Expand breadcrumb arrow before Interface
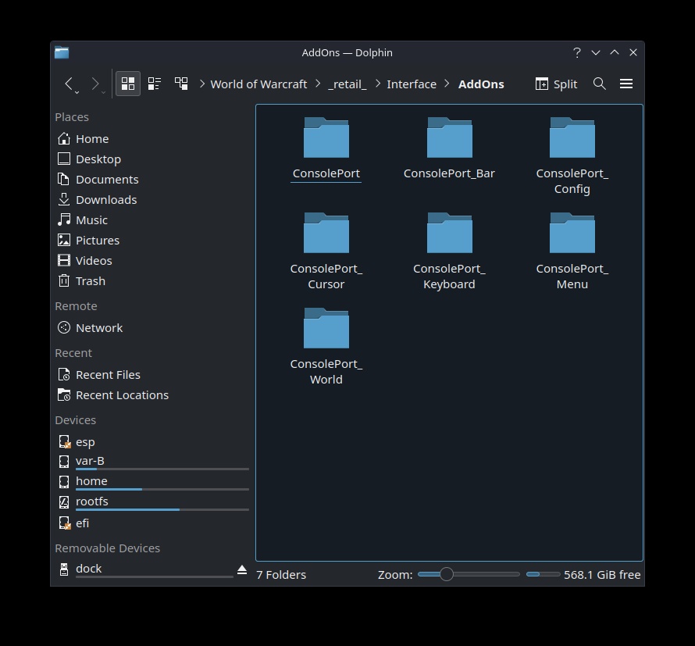 378,84
